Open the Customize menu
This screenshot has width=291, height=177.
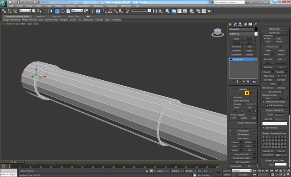click(x=112, y=6)
